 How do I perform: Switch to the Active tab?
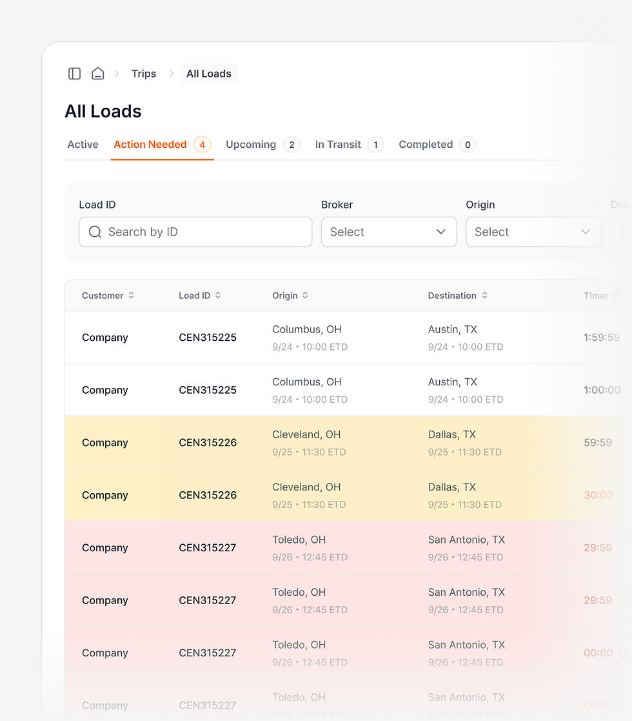coord(83,145)
